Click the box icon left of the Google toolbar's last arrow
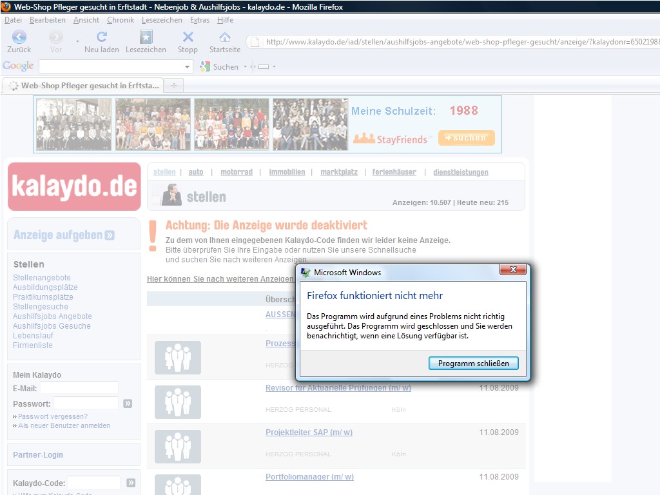The height and width of the screenshot is (495, 660). coord(264,66)
